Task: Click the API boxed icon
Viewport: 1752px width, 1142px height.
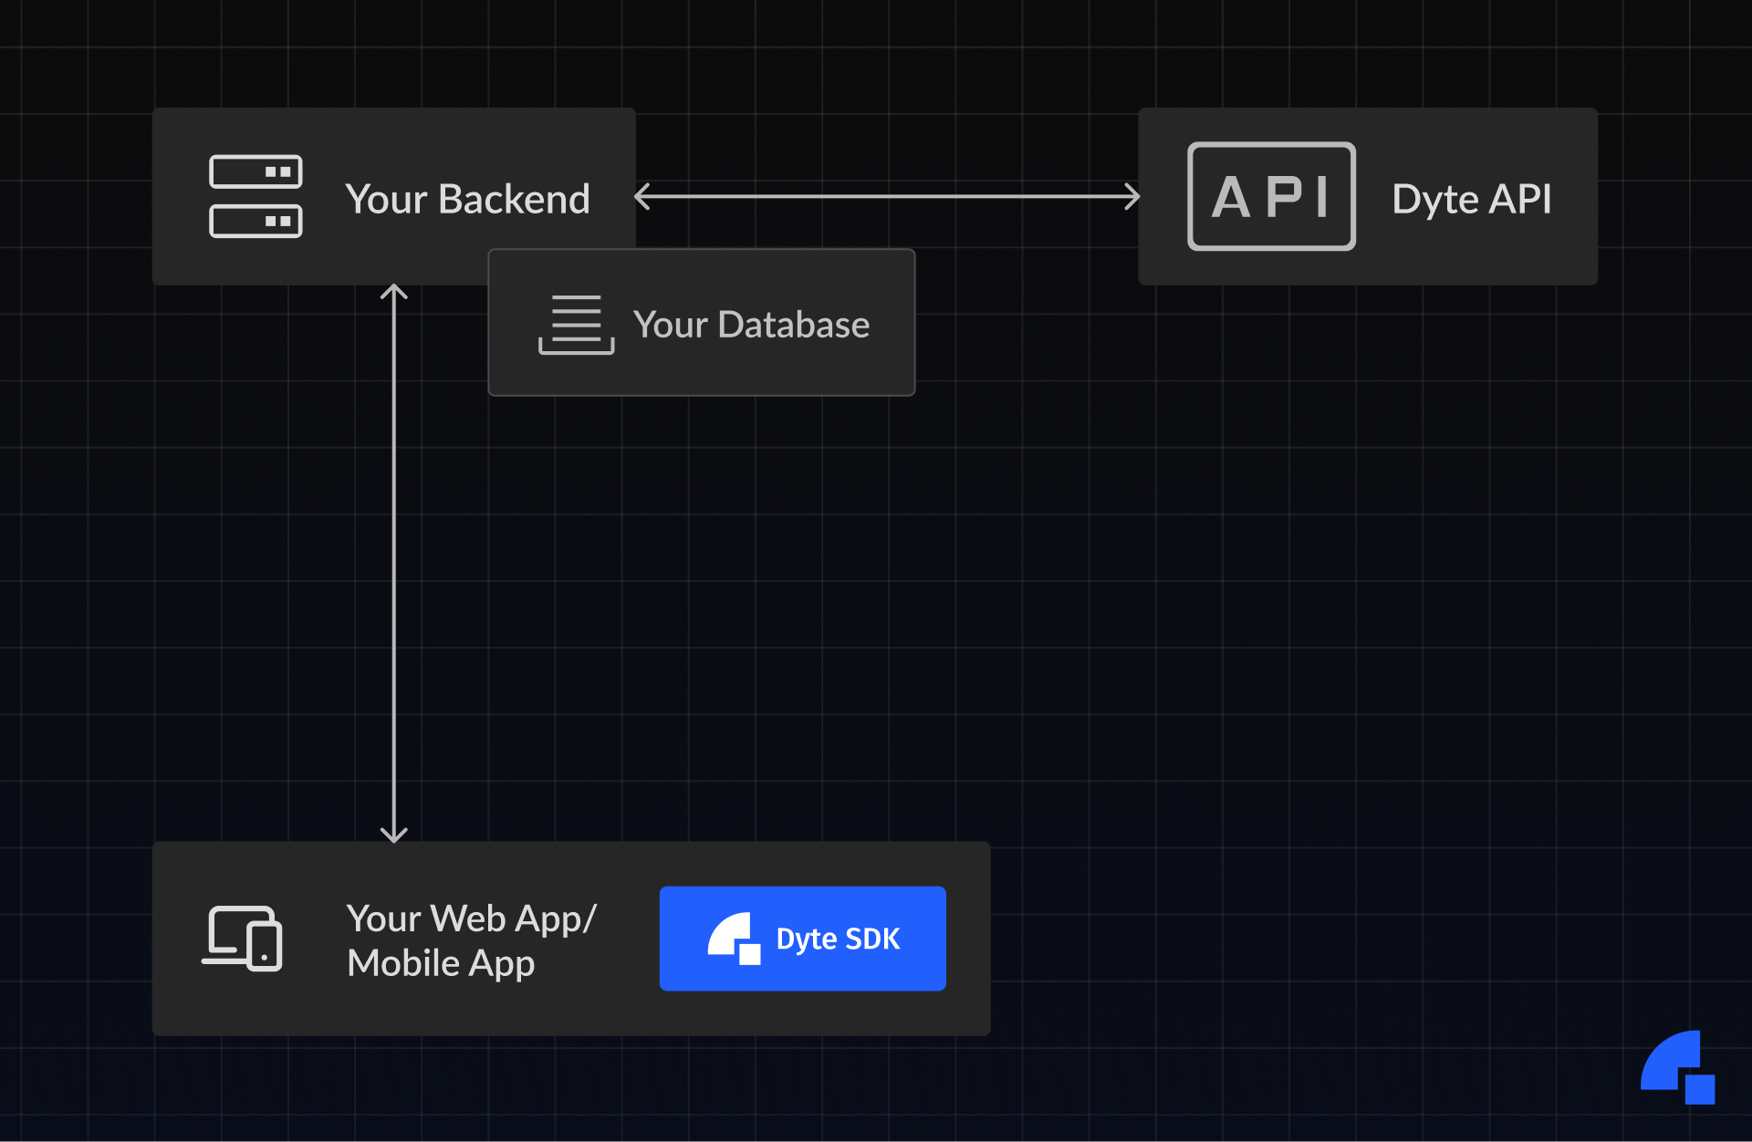Action: coord(1271,196)
